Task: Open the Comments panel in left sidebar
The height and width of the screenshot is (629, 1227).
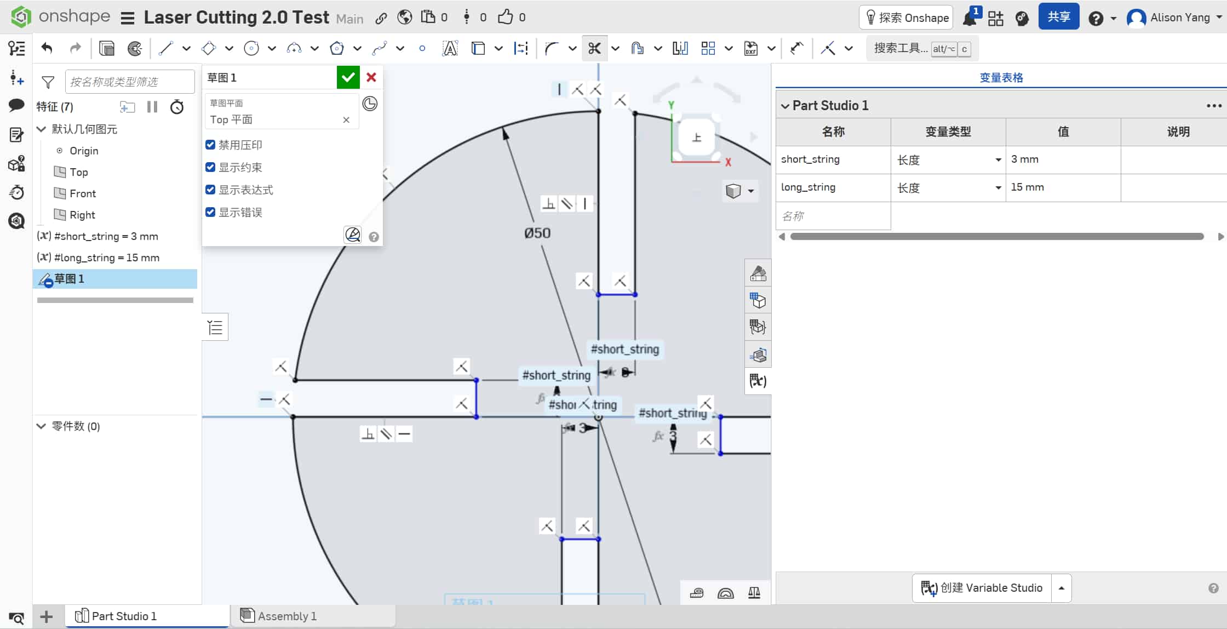Action: [x=16, y=105]
